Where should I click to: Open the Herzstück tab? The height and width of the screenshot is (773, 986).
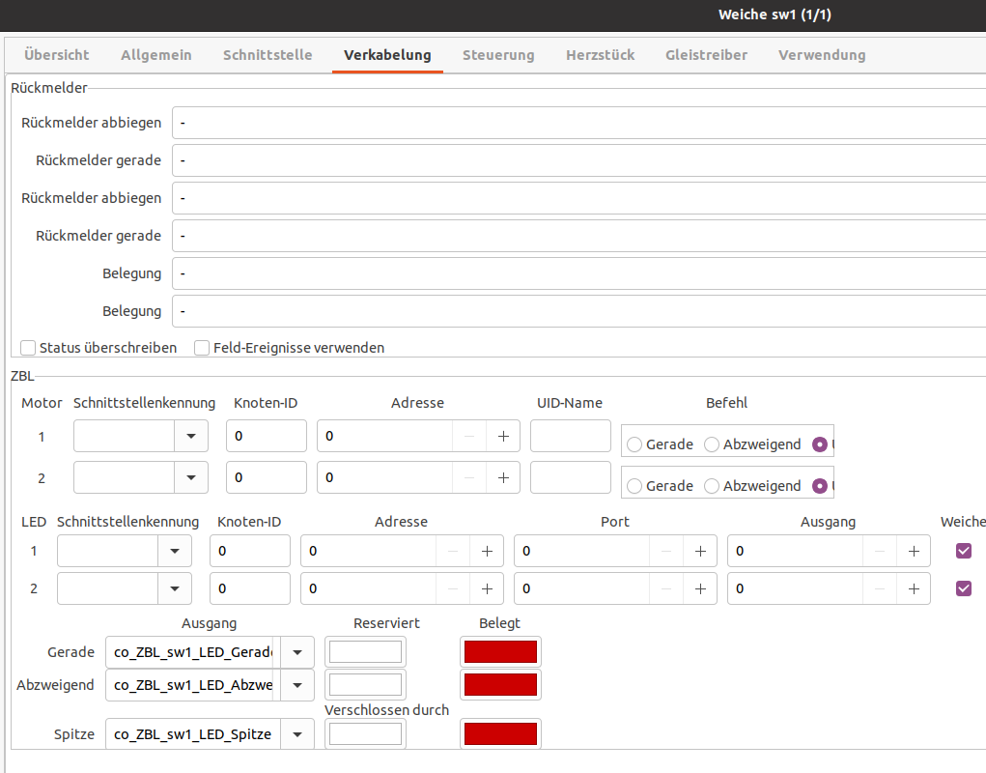pos(600,55)
